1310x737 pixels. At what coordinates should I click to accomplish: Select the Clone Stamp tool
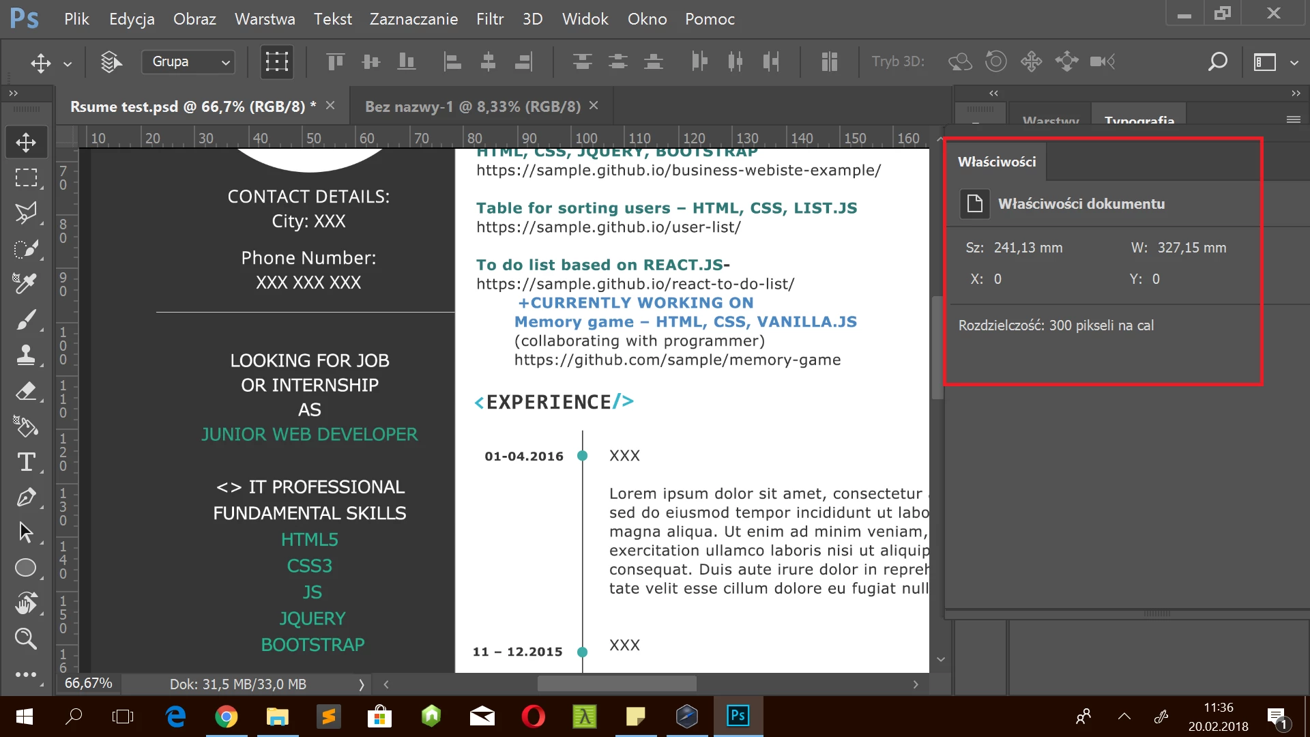point(26,354)
